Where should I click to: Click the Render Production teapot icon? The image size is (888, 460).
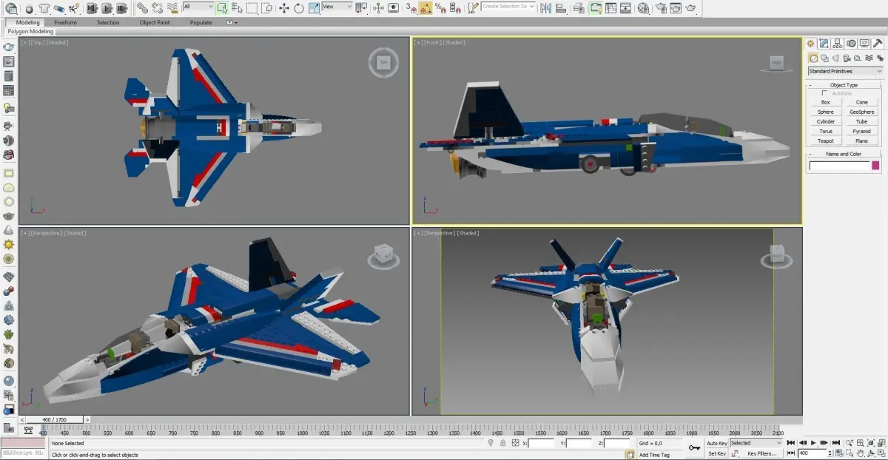point(690,8)
